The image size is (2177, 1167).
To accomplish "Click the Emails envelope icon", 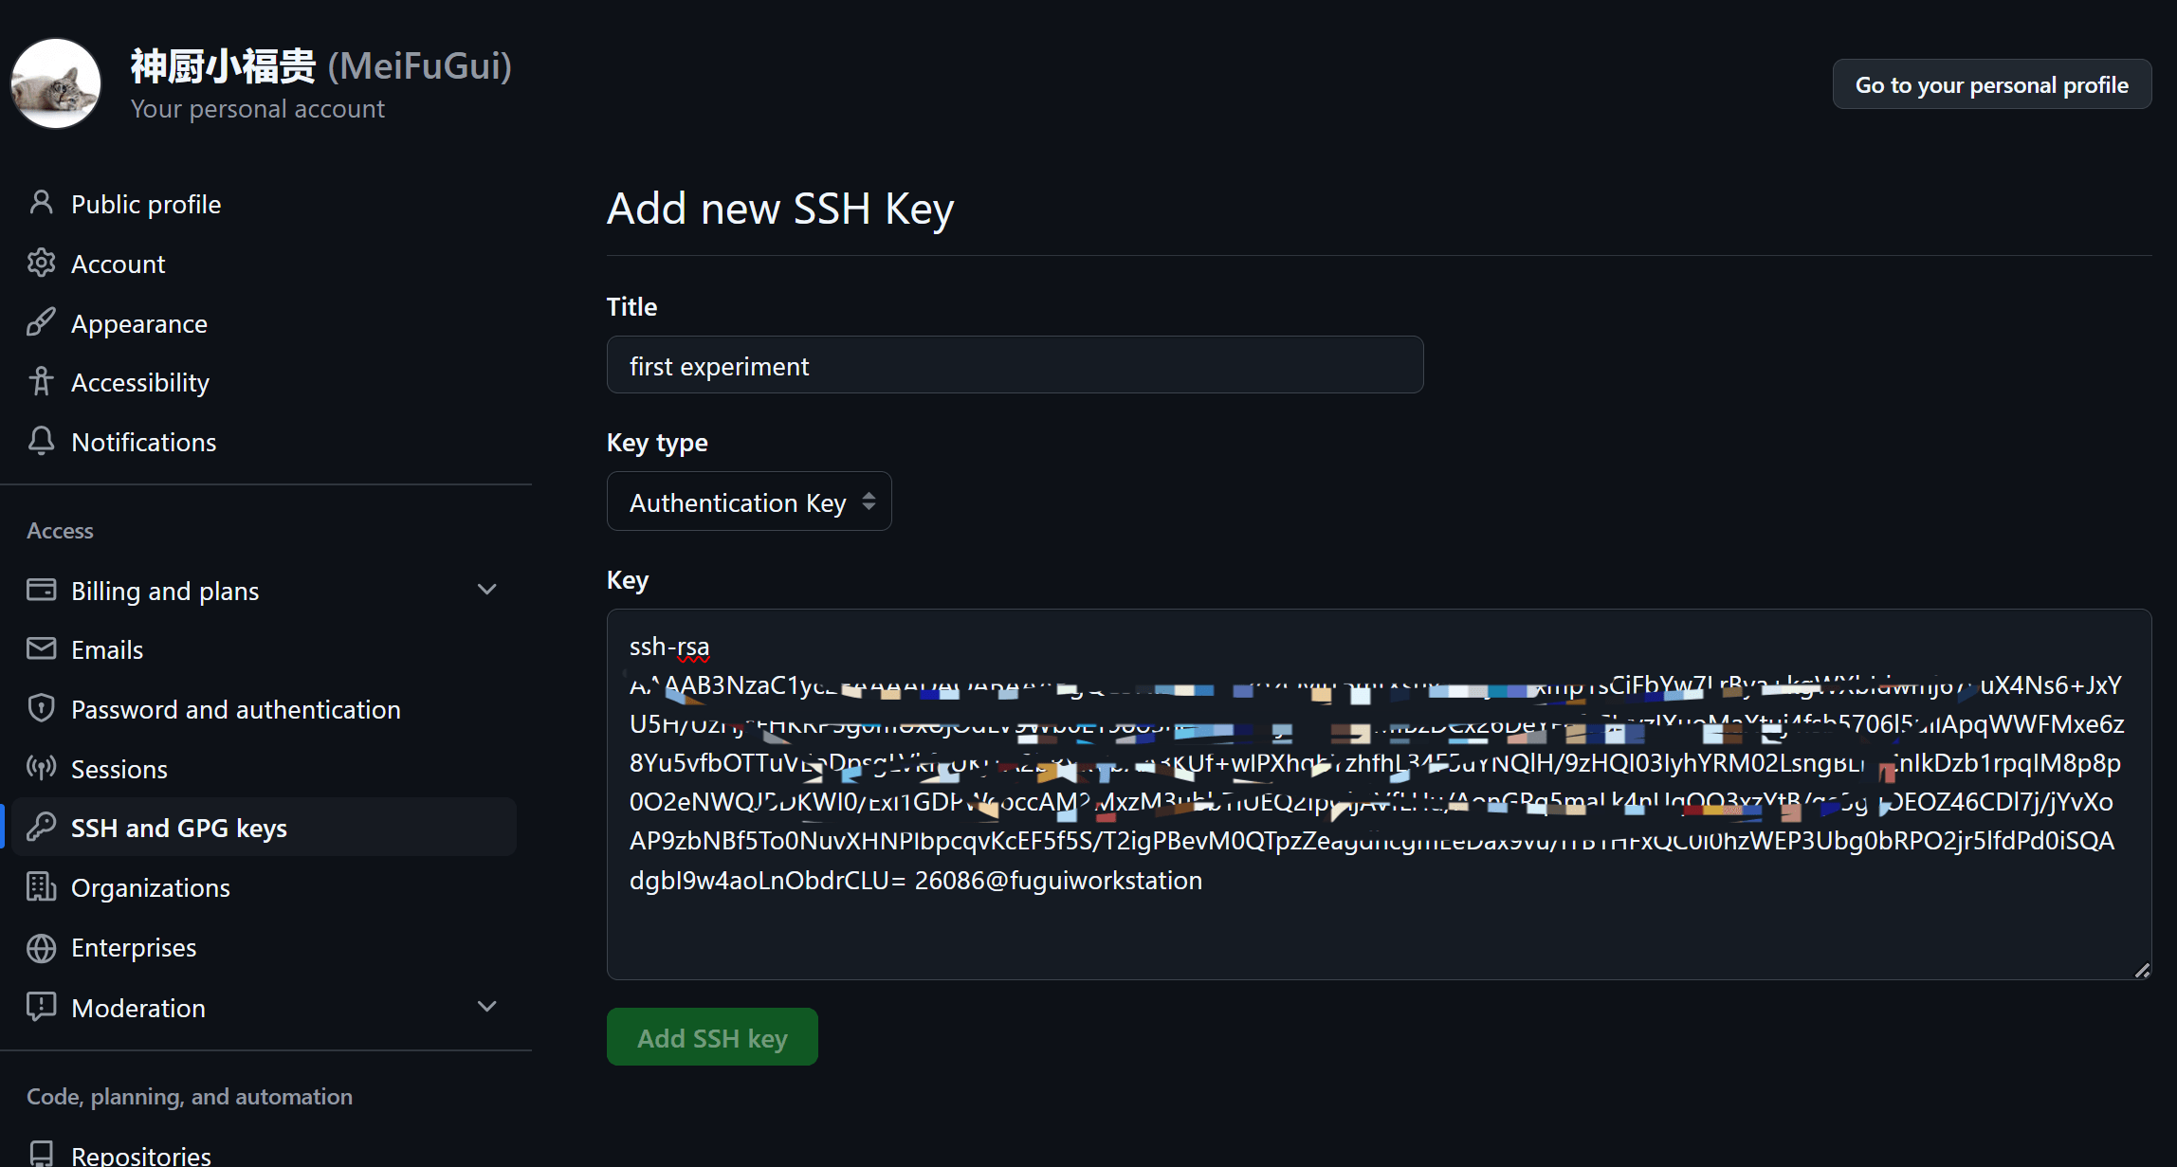I will click(x=41, y=648).
